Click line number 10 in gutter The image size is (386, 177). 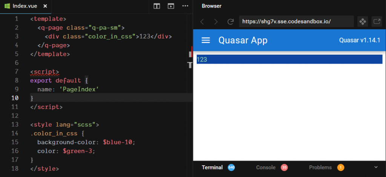15,98
